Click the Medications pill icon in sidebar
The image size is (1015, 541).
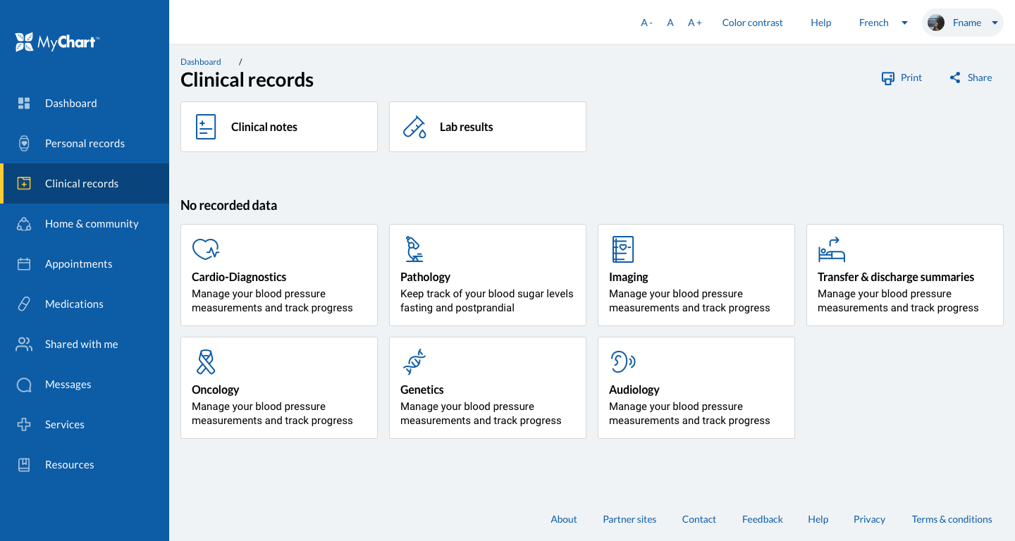click(24, 304)
